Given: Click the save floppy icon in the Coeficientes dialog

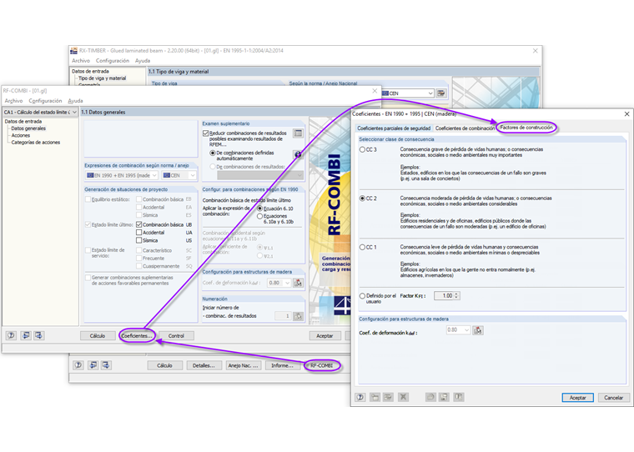Looking at the screenshot, I should coord(444,398).
